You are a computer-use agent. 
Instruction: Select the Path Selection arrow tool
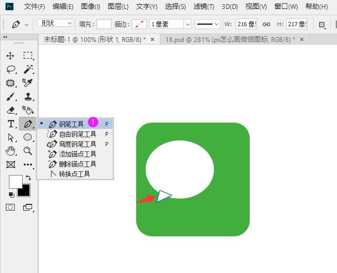point(11,137)
